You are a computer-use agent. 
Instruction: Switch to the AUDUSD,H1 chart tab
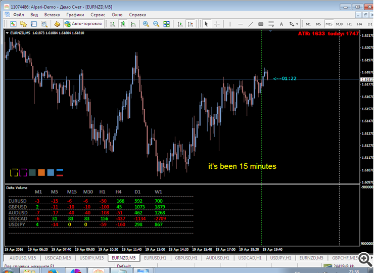coord(217,258)
